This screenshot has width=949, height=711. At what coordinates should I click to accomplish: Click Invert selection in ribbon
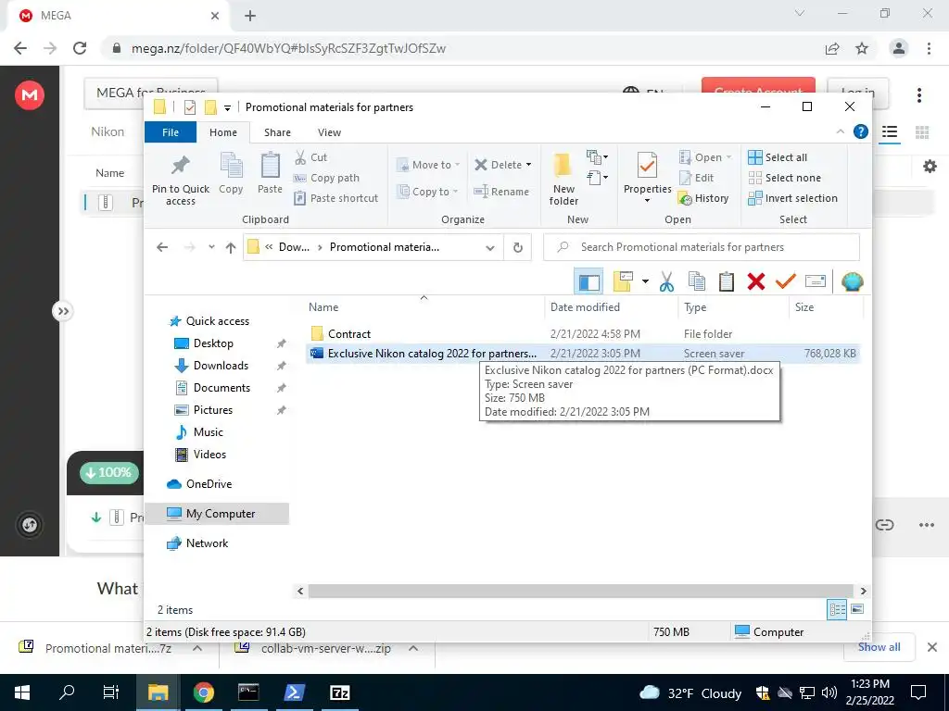793,198
